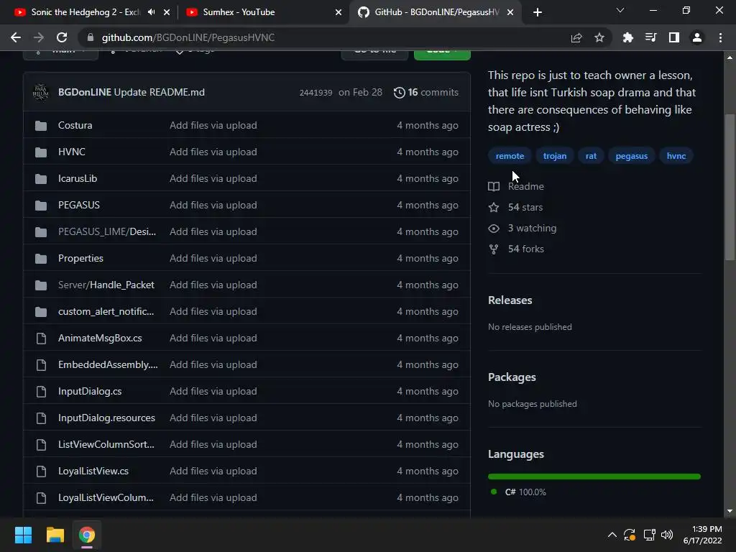
Task: Select the GitHub BGDonLINE/PegasusHVNC tab
Action: [x=434, y=12]
